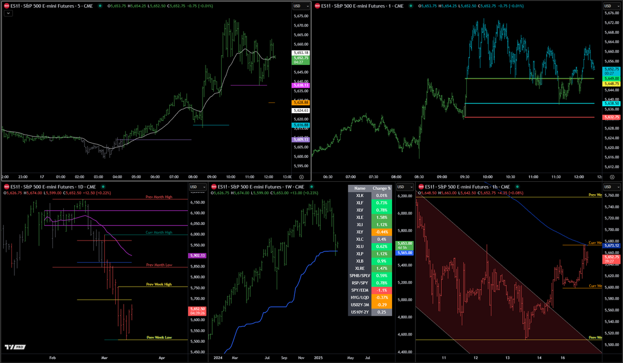
Task: Click the XLRE row showing 1.47%
Action: click(370, 268)
